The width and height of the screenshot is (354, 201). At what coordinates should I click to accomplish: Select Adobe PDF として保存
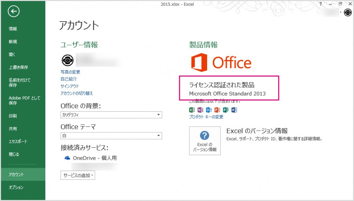[24, 100]
